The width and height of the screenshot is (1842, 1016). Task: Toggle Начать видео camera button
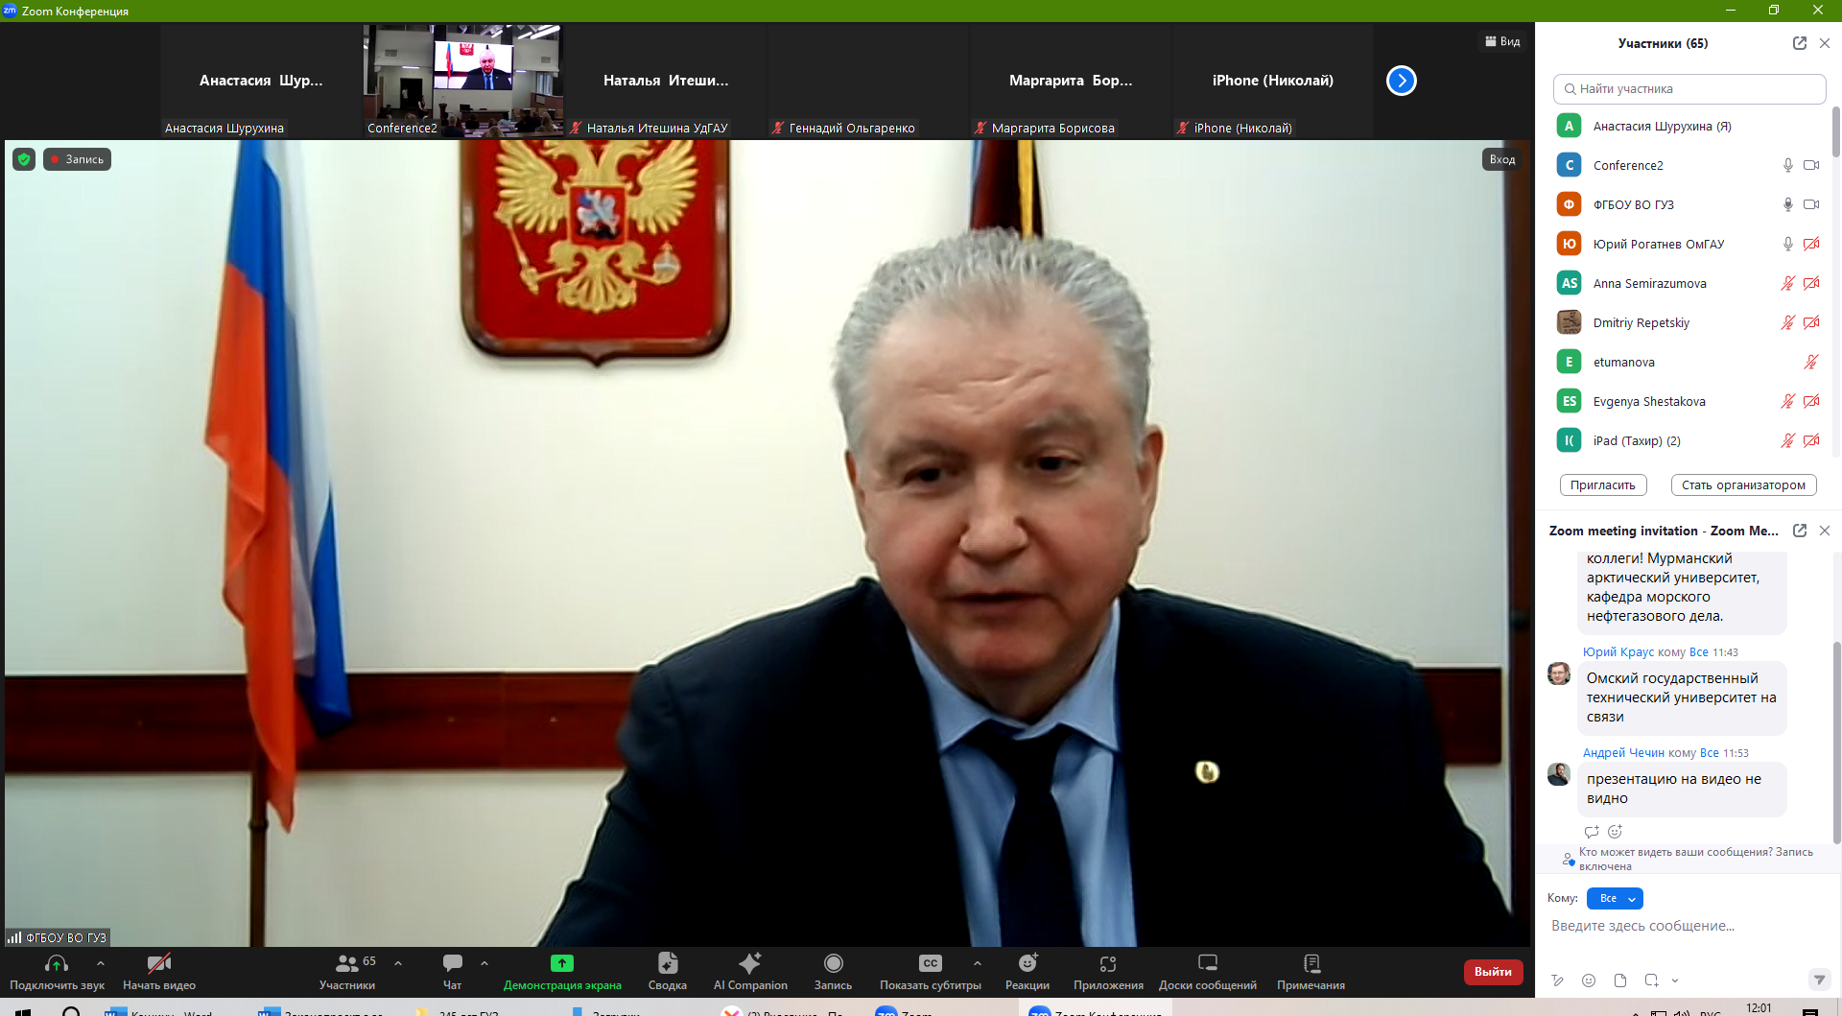pyautogui.click(x=159, y=971)
